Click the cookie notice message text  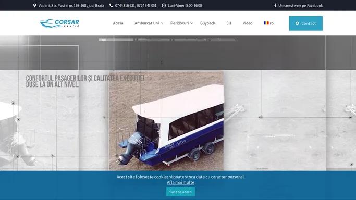pos(180,177)
